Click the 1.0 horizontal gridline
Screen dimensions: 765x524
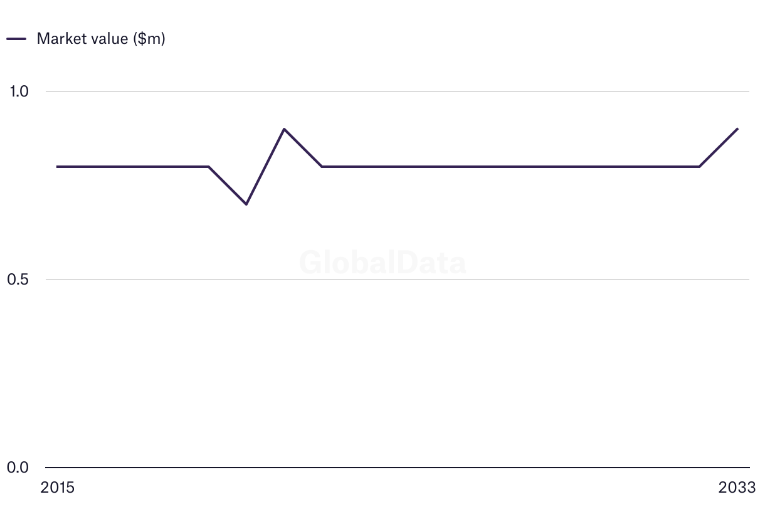coord(439,92)
